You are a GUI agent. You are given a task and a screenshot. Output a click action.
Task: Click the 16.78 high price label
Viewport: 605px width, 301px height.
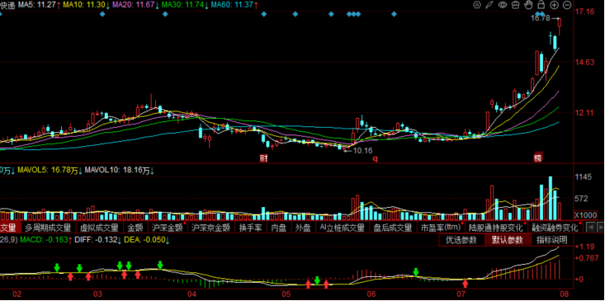coord(540,18)
